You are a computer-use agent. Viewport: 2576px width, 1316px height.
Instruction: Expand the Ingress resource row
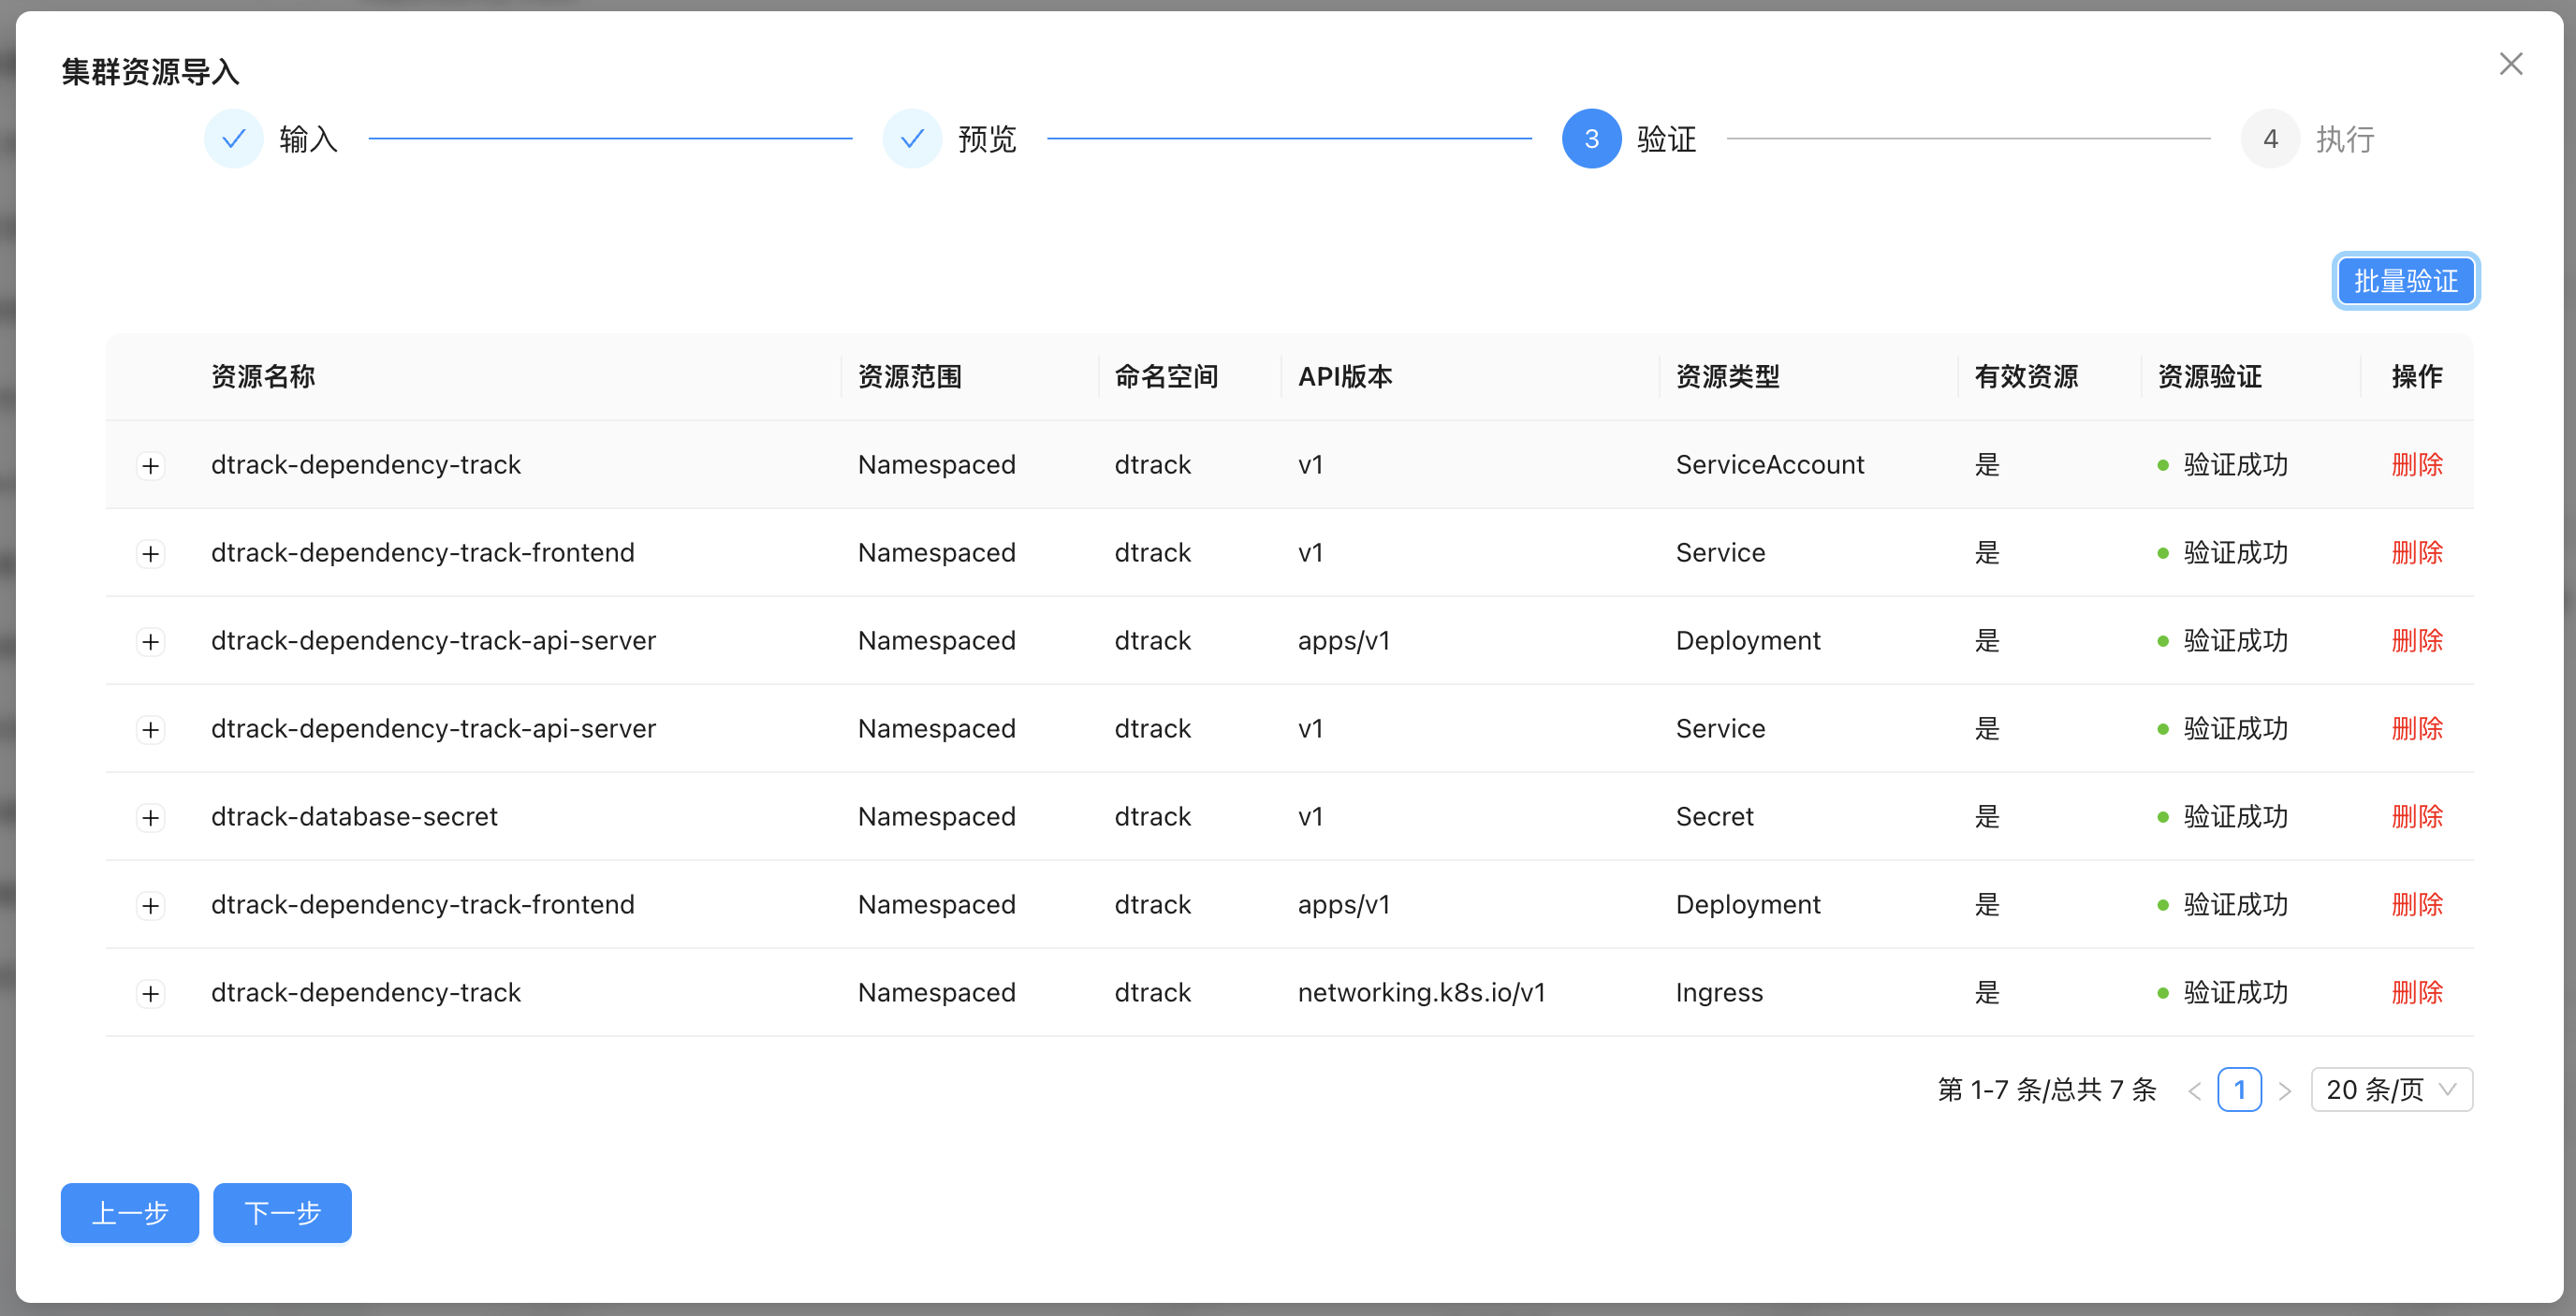(x=150, y=994)
